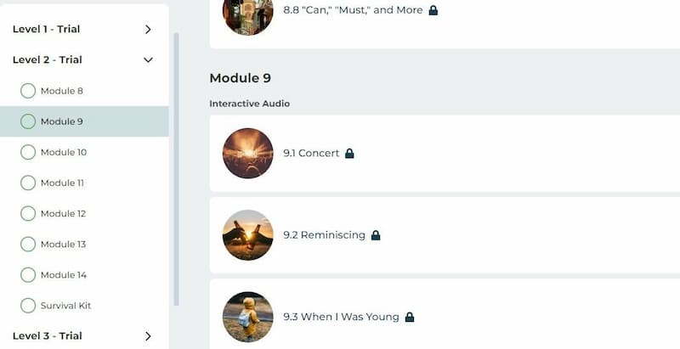Mark the Module 8 completion circle
The image size is (680, 349).
point(28,91)
